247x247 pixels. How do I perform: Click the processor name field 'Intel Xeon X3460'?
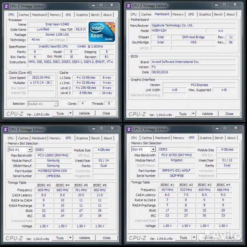click(57, 24)
